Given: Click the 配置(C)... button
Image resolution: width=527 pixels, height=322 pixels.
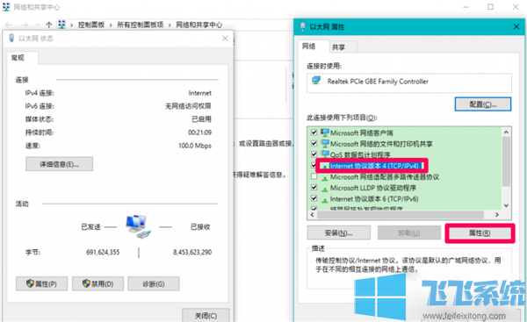Looking at the screenshot, I should tap(483, 104).
